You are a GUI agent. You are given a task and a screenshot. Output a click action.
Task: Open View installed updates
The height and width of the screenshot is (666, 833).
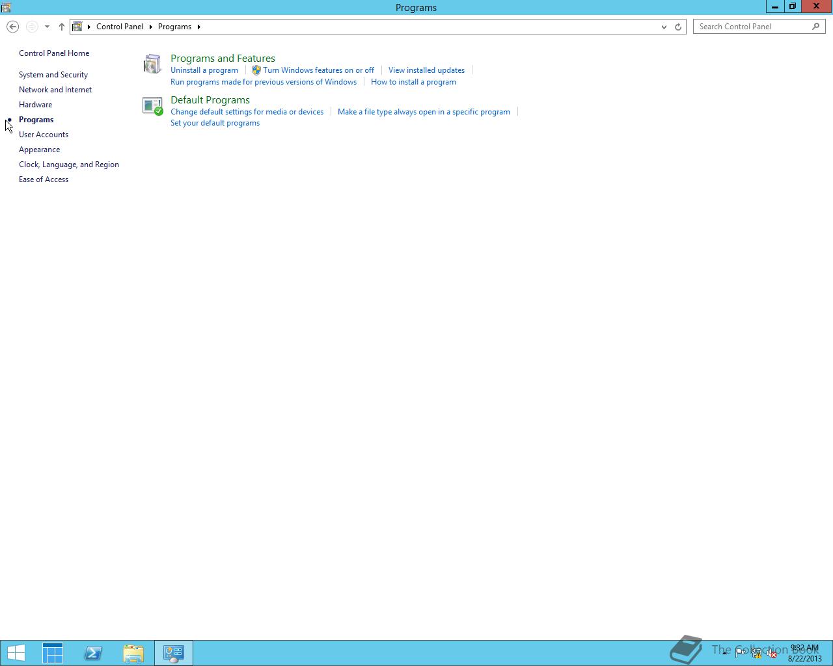426,70
